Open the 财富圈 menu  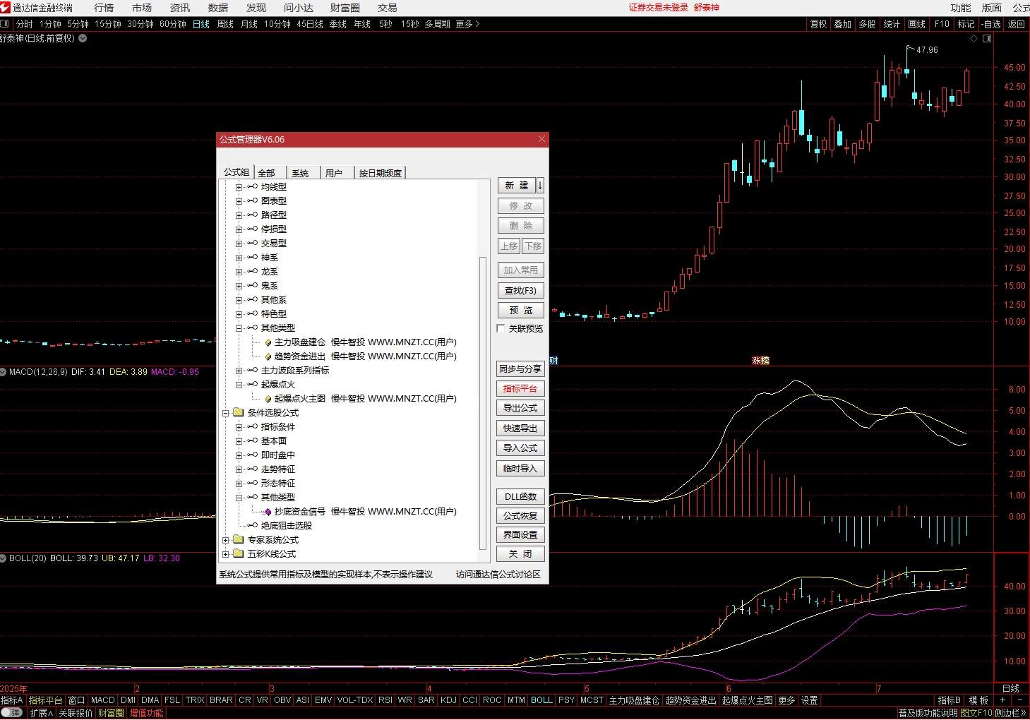pos(345,8)
